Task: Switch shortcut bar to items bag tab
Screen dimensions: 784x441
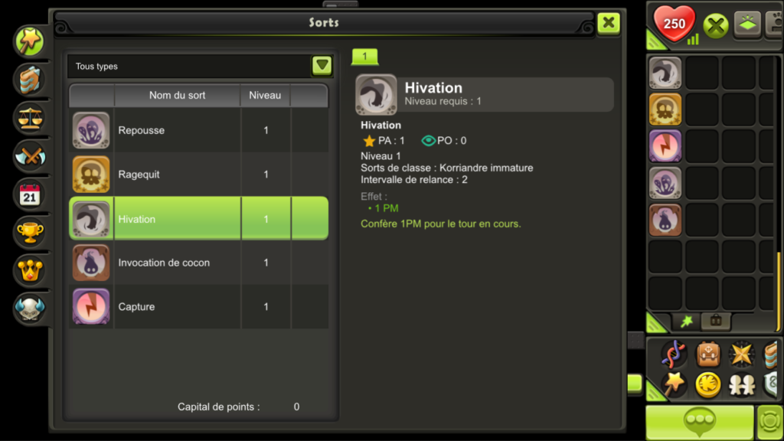Action: 716,321
